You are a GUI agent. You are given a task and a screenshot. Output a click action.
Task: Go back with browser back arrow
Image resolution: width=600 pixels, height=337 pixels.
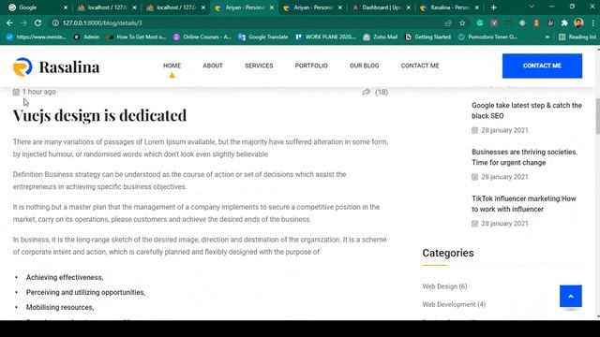(9, 22)
